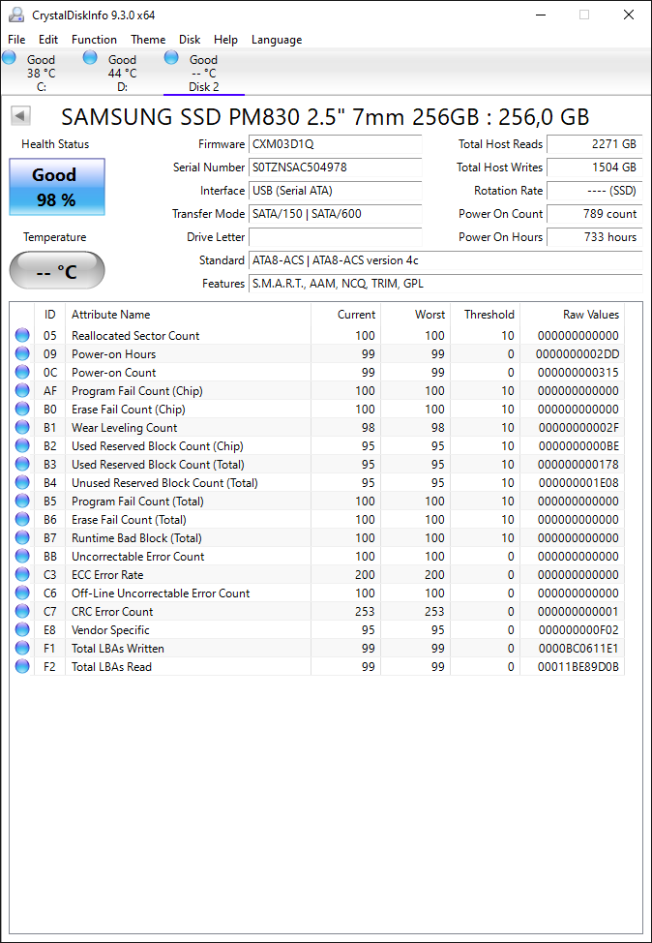This screenshot has width=652, height=943.
Task: Click the Serial Number field
Action: 336,167
